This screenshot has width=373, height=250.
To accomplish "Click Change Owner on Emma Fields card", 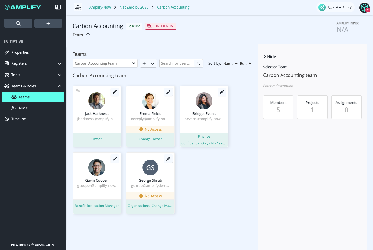I will (x=150, y=139).
